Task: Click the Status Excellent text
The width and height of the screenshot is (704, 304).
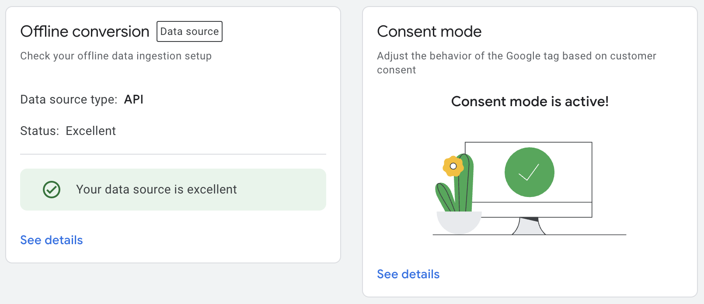Action: pyautogui.click(x=91, y=131)
